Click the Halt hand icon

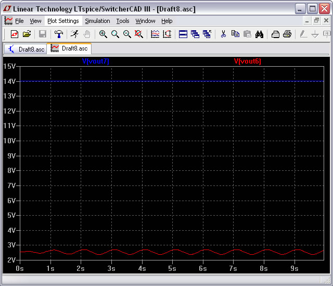click(x=87, y=34)
